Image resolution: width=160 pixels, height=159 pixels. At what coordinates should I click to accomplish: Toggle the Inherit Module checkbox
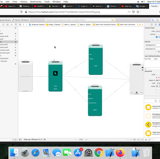point(157,37)
